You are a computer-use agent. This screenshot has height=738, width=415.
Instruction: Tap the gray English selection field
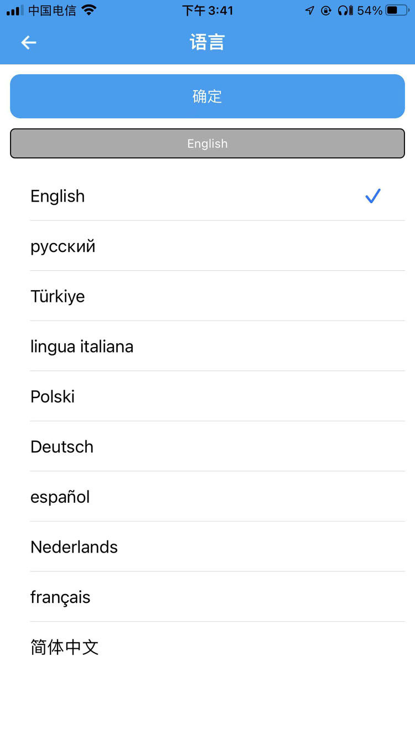tap(207, 143)
